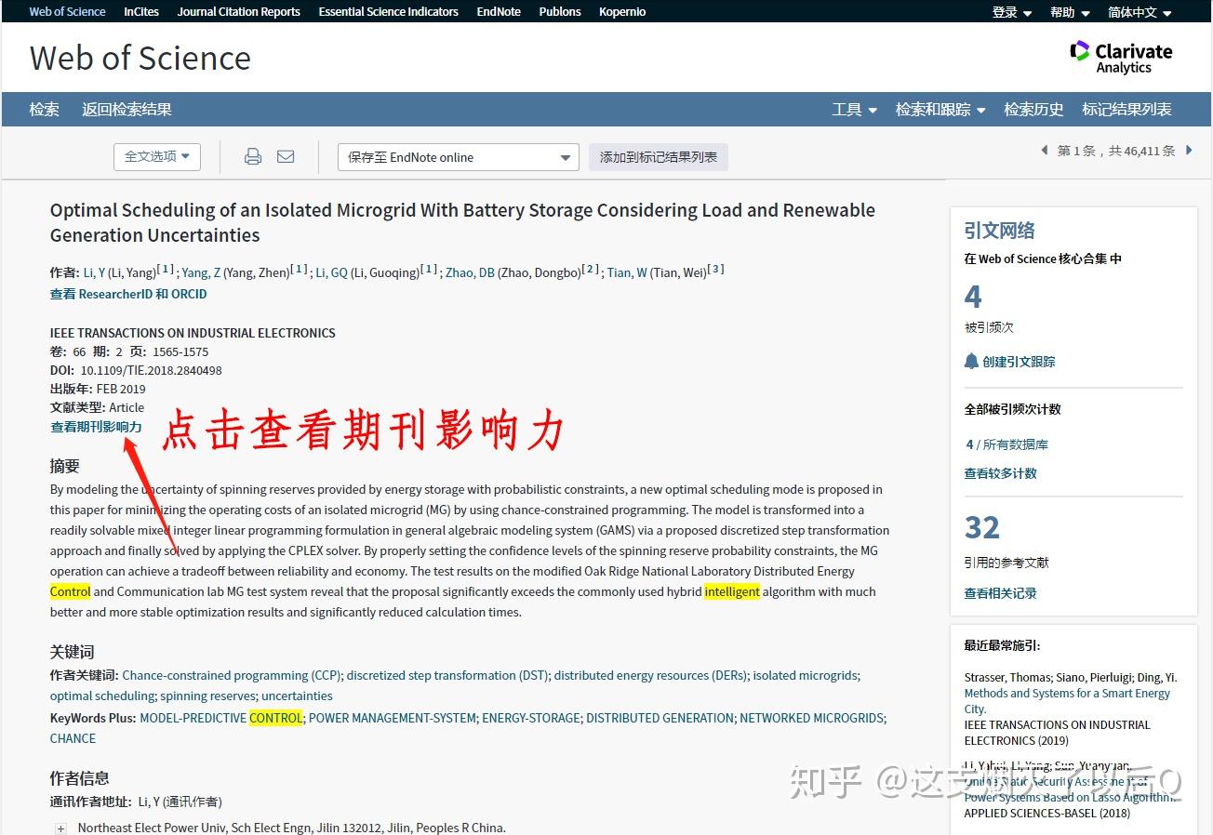The width and height of the screenshot is (1213, 835).
Task: Open the 帮助 dropdown
Action: pos(1070,12)
